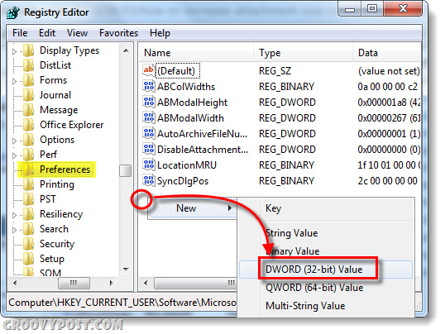
Task: Click the LocationMRU binary value icon
Action: [149, 165]
